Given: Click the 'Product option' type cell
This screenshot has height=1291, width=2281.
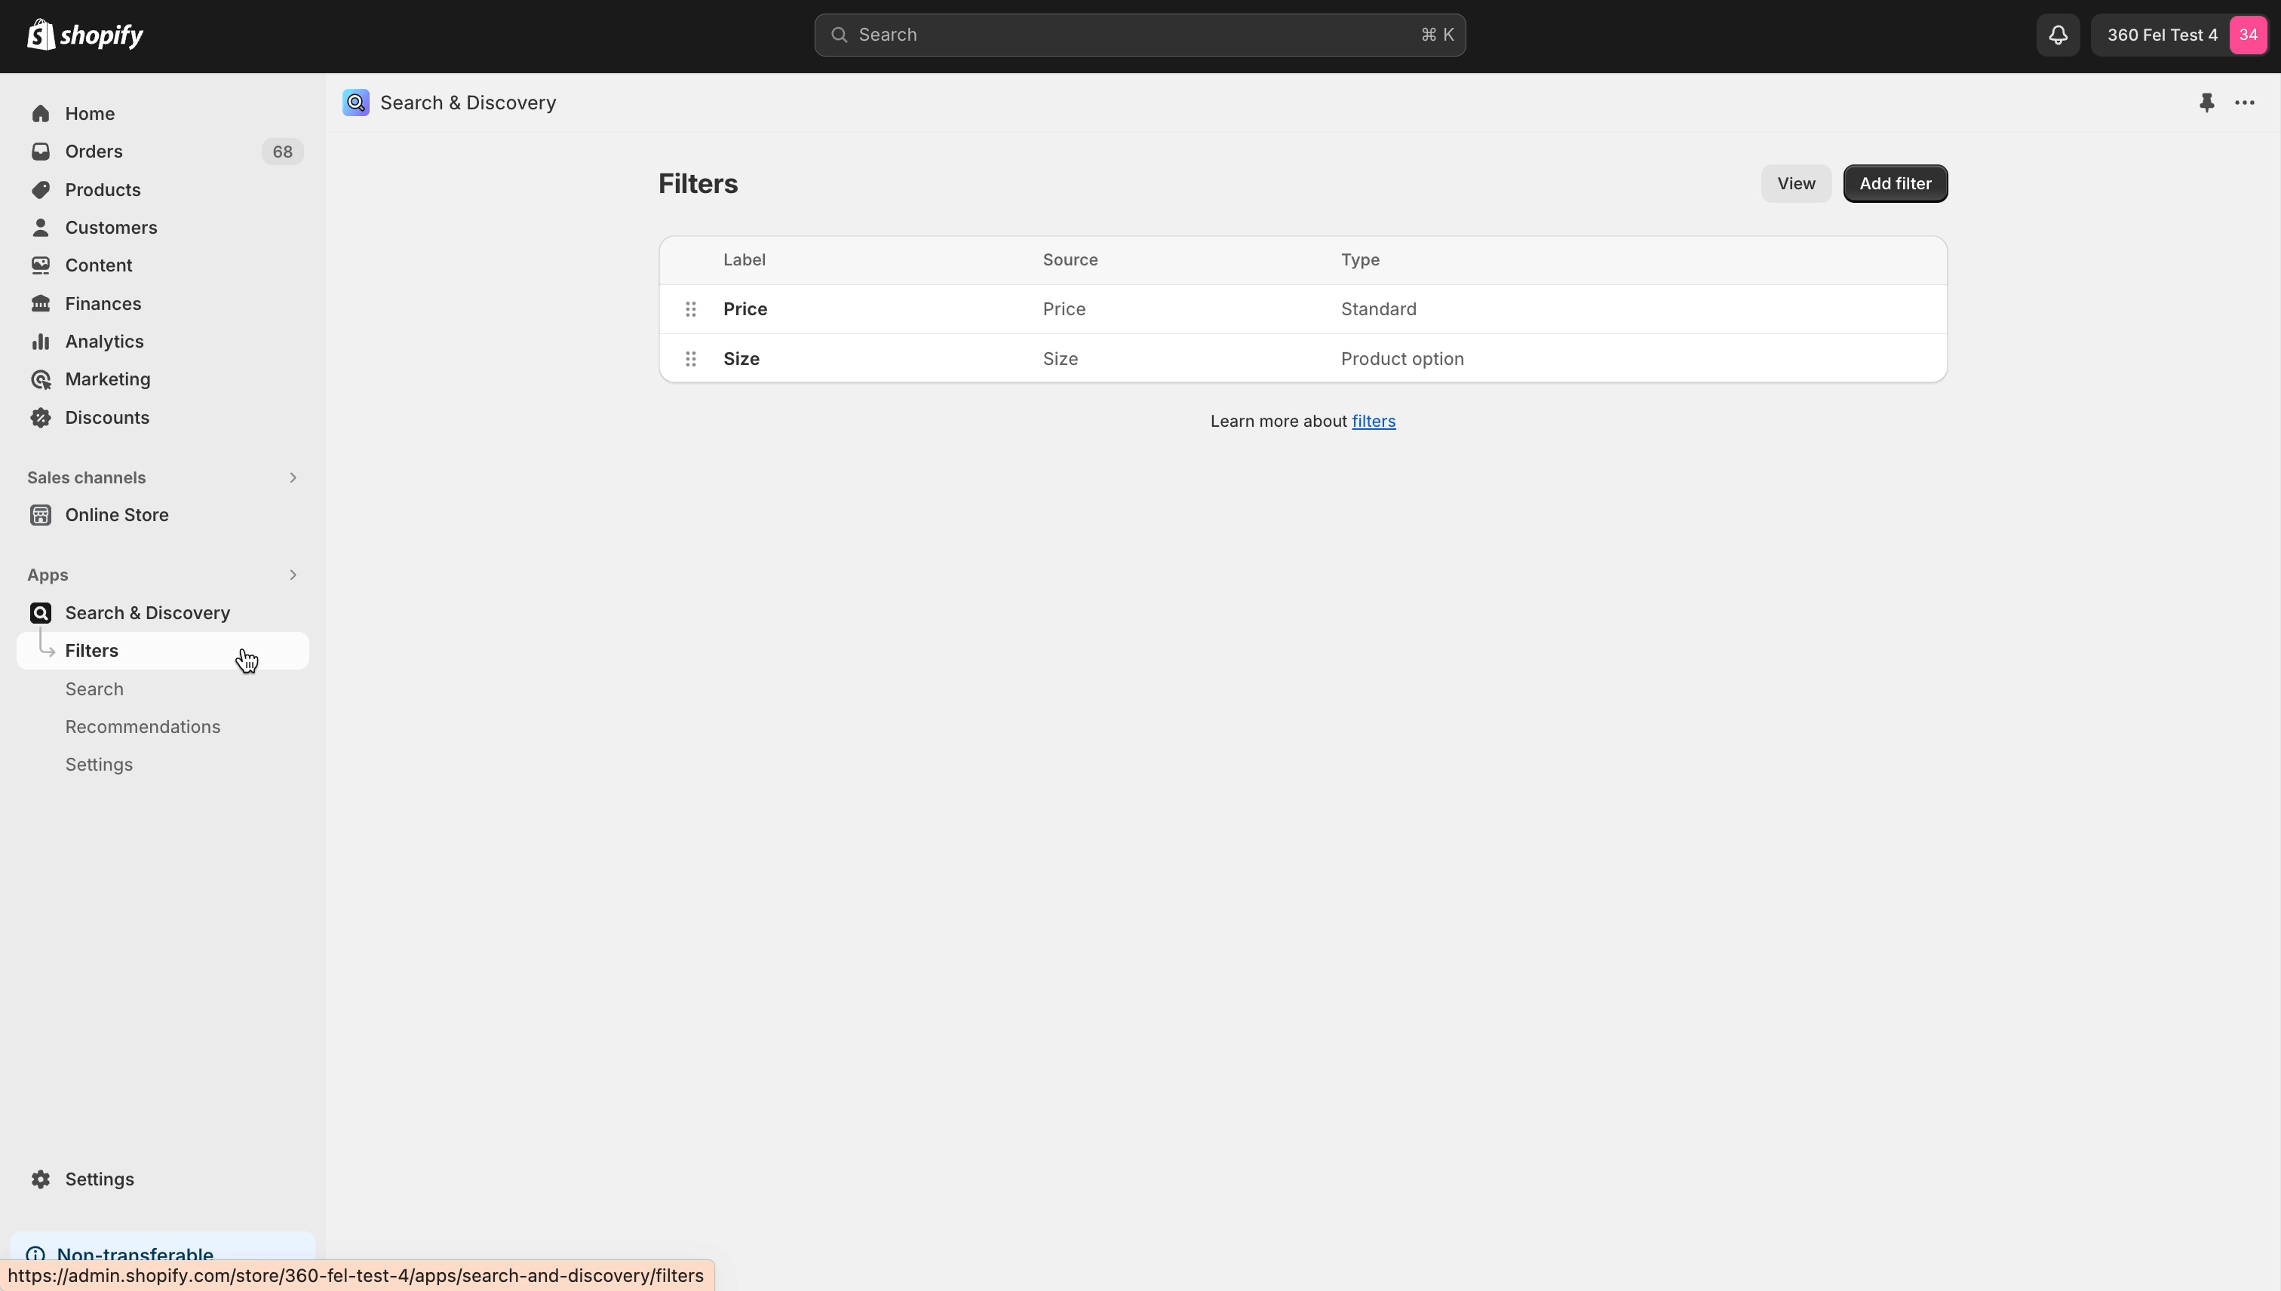Looking at the screenshot, I should pyautogui.click(x=1402, y=359).
